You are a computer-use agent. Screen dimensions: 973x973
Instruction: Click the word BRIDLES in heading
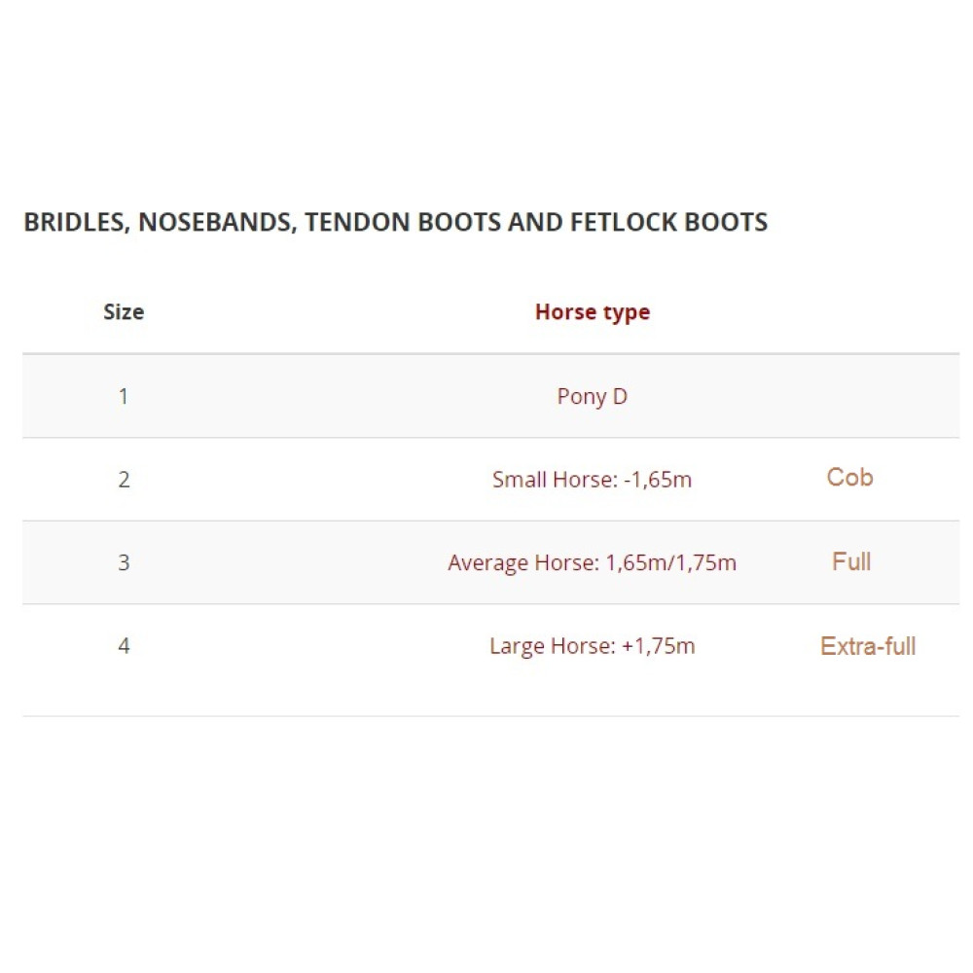[x=77, y=223]
